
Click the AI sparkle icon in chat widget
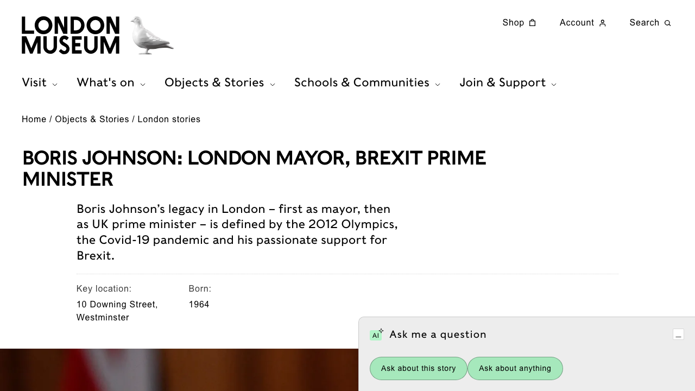click(376, 335)
